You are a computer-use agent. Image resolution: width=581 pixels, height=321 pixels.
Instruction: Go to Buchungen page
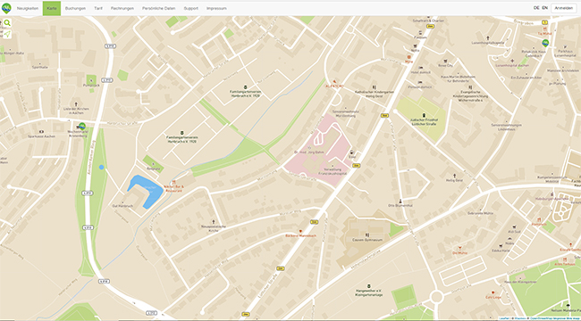[75, 8]
